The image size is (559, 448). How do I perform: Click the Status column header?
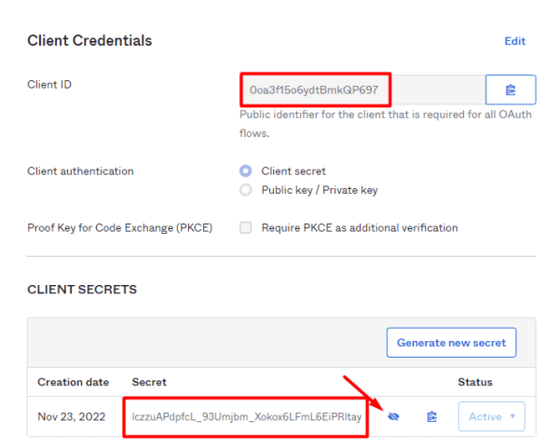tap(475, 382)
